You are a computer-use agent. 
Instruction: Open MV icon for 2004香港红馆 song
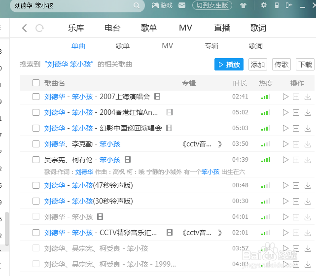point(170,112)
